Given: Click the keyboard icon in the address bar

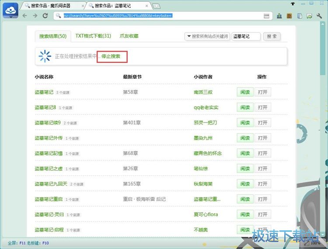Looking at the screenshot, I should 266,16.
